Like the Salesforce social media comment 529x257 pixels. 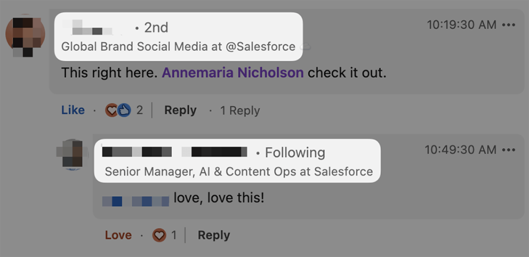[x=73, y=110]
